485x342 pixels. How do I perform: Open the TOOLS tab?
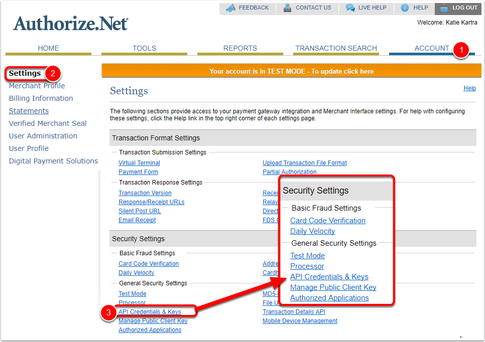tap(144, 49)
